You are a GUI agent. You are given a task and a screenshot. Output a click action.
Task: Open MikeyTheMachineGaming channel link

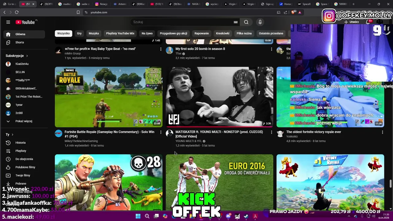pyautogui.click(x=81, y=141)
